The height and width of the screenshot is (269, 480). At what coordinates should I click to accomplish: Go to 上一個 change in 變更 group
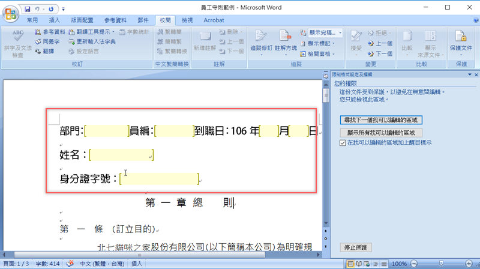[x=380, y=43]
